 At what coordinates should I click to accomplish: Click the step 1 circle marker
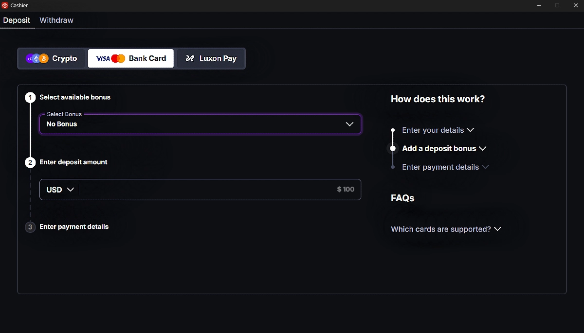[x=30, y=98]
